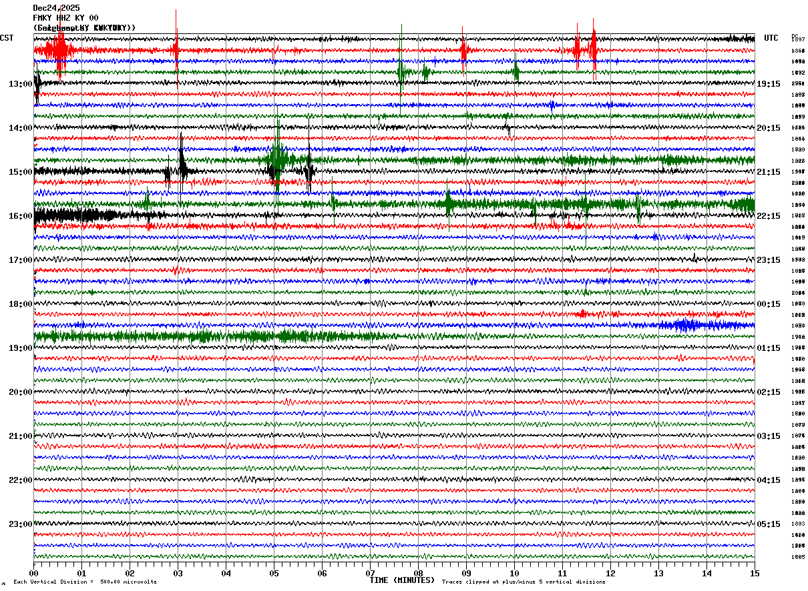Click minute 09 tick on bottom axis
Screen dimensions: 808x591
coord(466,573)
